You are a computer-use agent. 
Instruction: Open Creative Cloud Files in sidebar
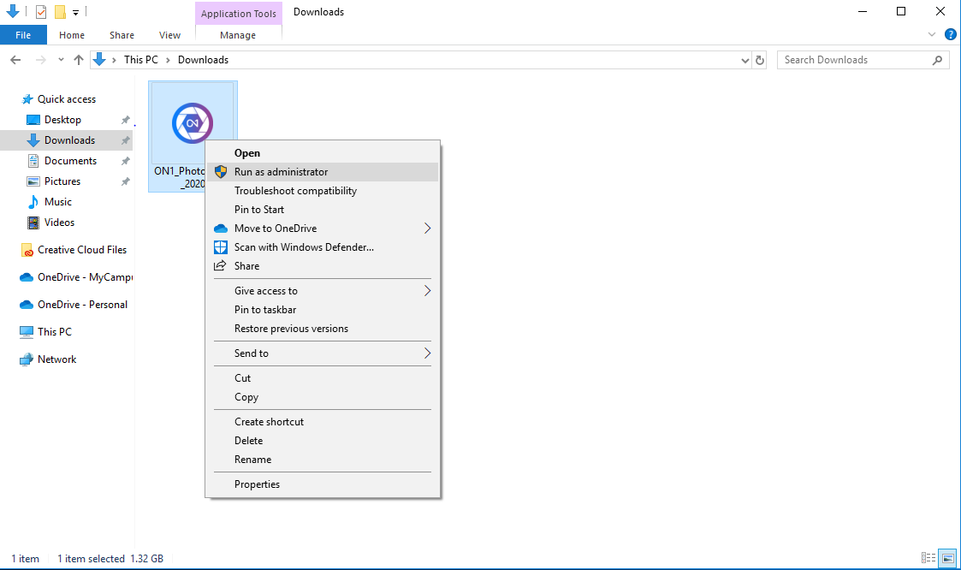(81, 250)
